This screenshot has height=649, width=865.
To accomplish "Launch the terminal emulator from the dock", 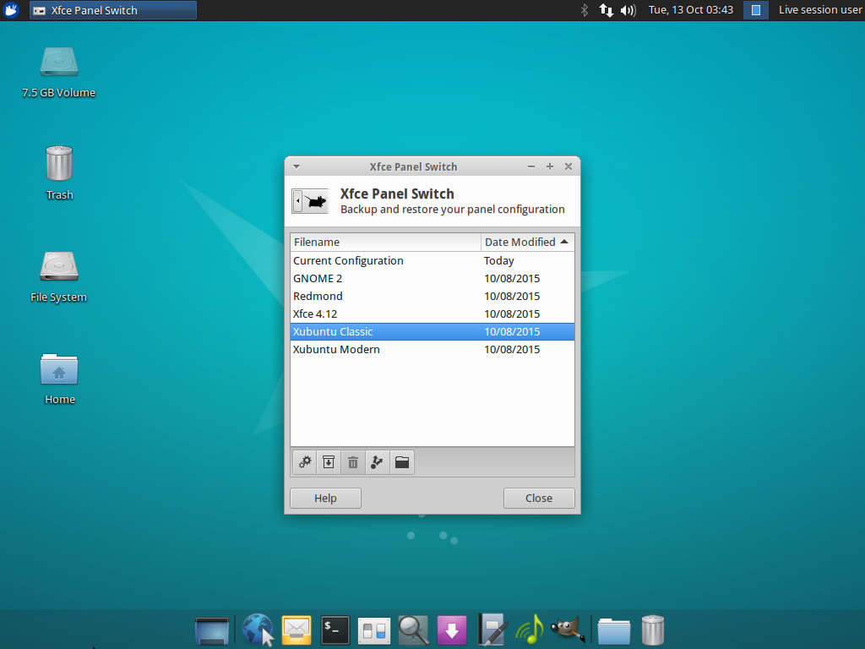I will (335, 630).
